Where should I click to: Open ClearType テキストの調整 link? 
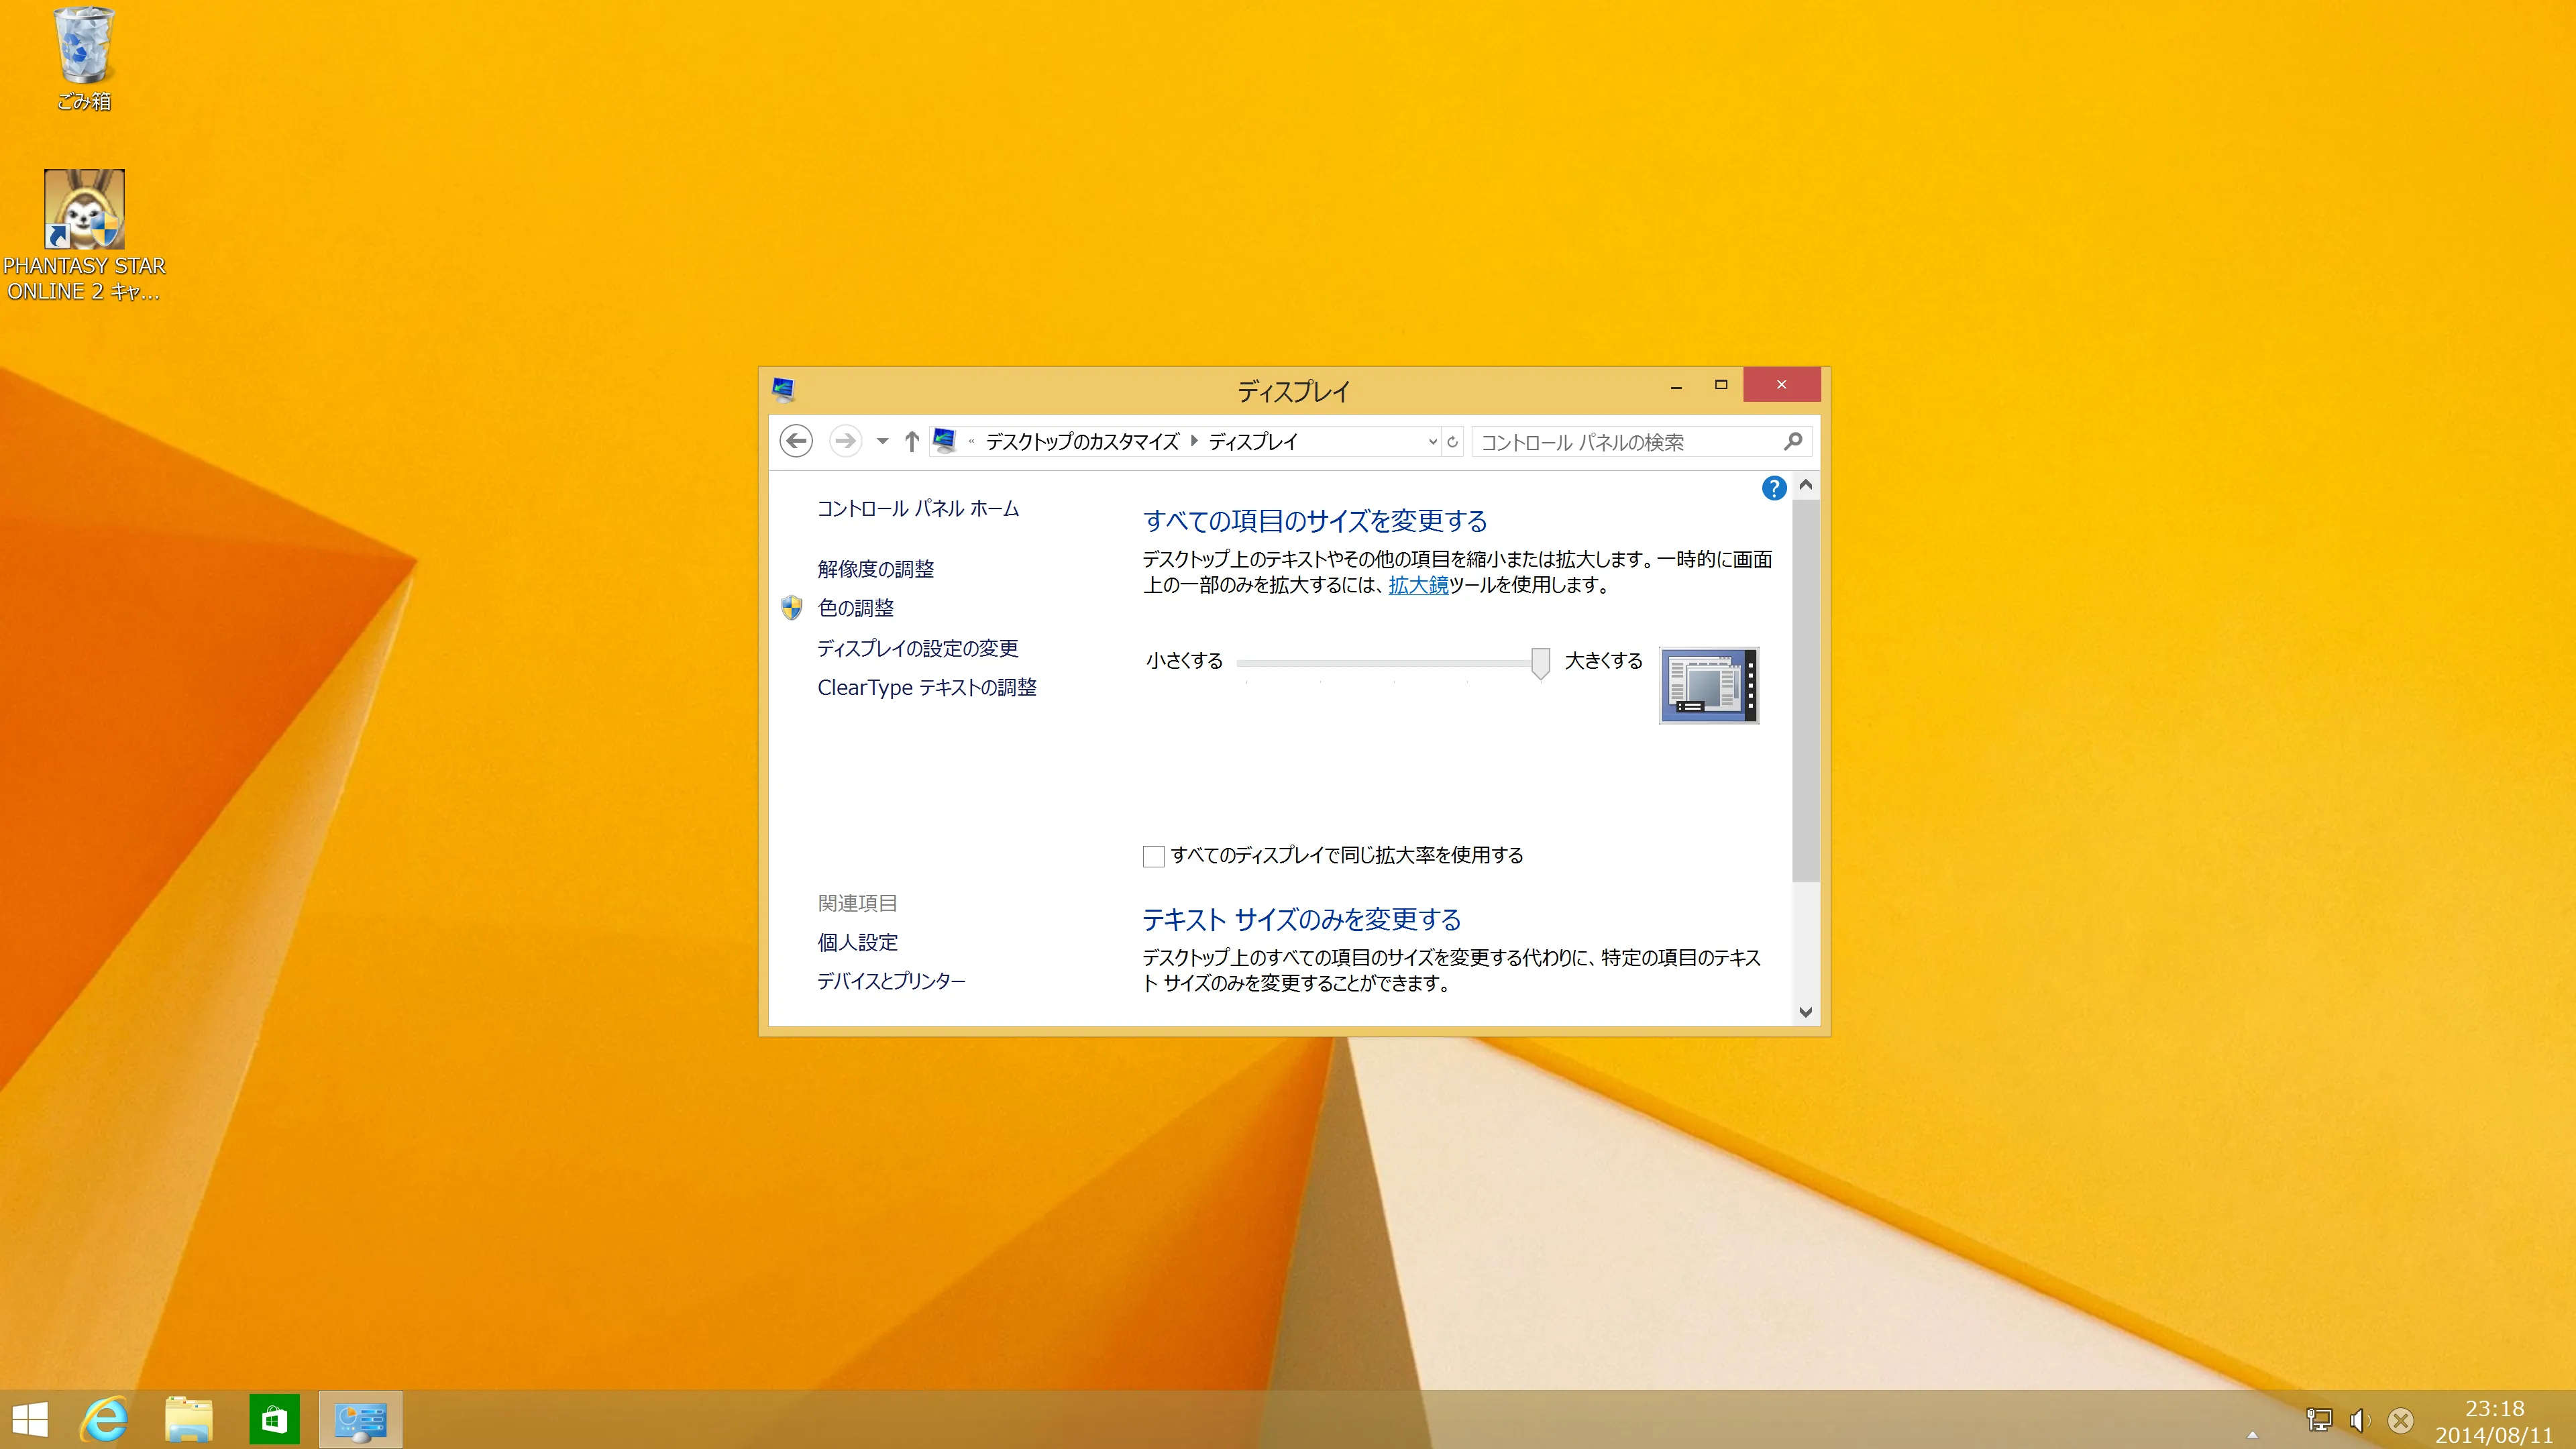(x=927, y=688)
